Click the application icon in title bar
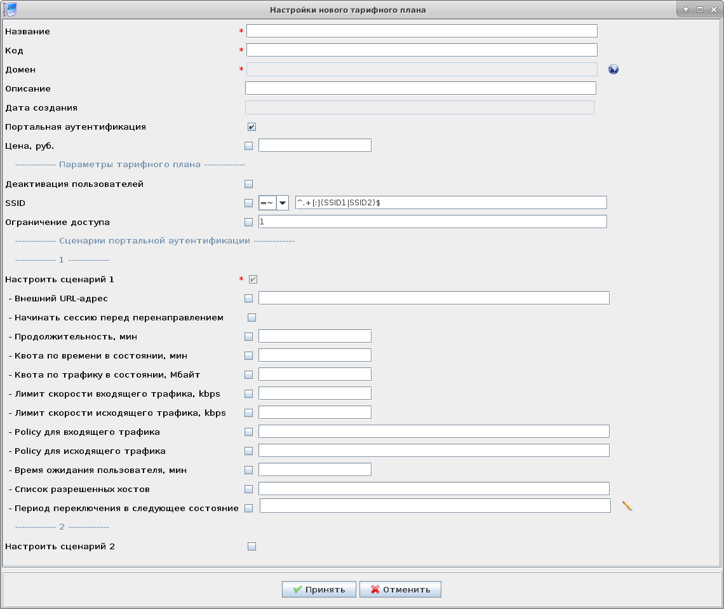Screen dimensions: 724x609 pyautogui.click(x=10, y=10)
